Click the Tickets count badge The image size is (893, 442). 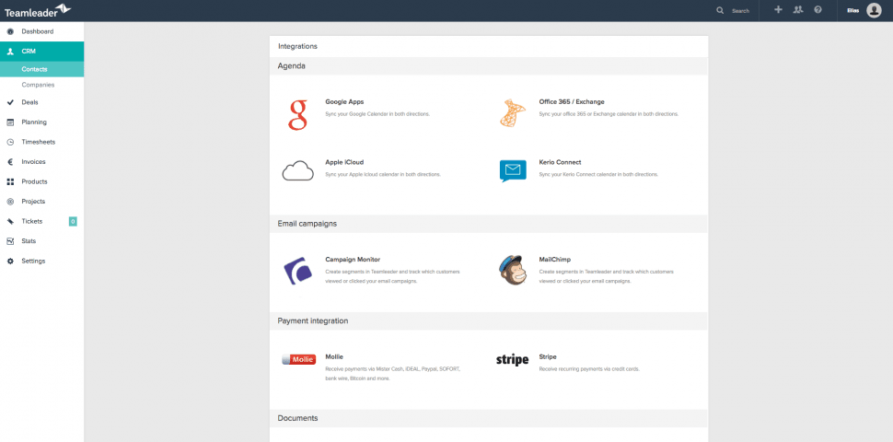[73, 222]
